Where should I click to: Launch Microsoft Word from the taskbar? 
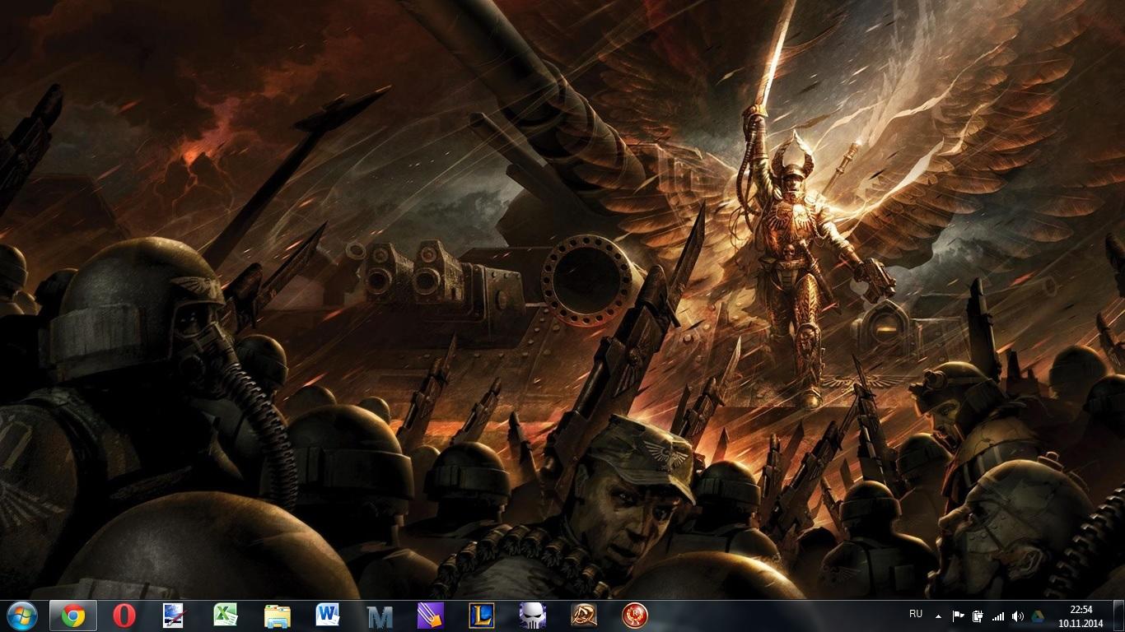[x=328, y=616]
